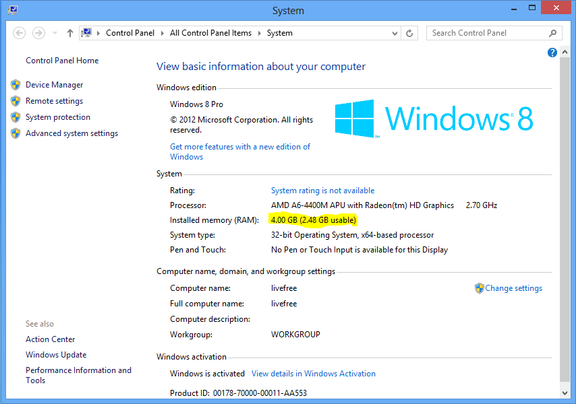Open Performance Information and Tools
The image size is (576, 404).
pyautogui.click(x=78, y=376)
